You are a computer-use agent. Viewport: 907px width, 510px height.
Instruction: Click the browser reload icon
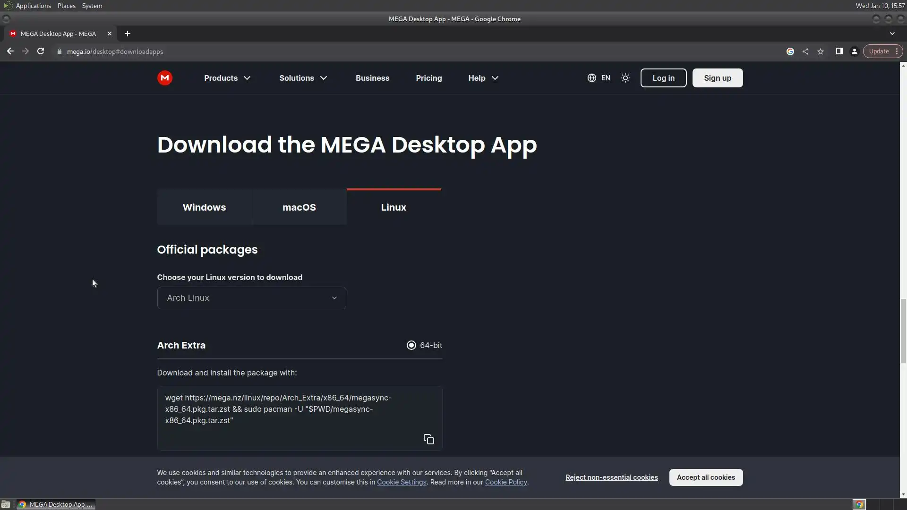point(41,51)
